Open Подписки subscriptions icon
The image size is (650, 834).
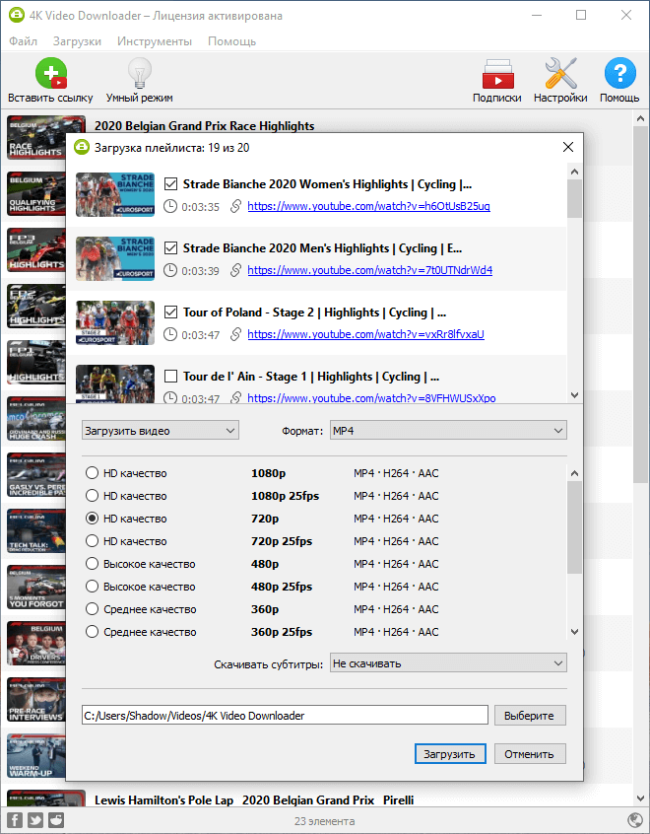[497, 73]
